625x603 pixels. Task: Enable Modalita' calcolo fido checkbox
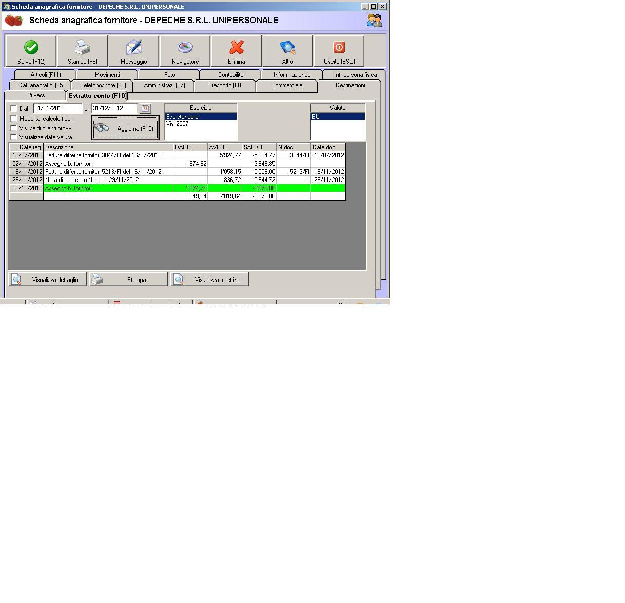14,118
